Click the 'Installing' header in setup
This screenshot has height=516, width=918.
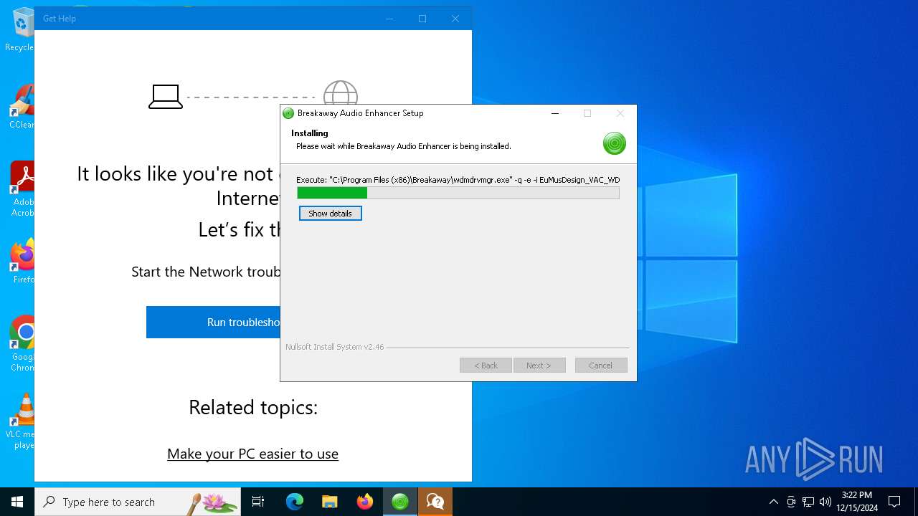click(x=310, y=133)
